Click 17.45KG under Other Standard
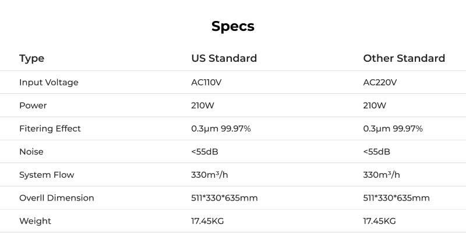 [x=379, y=221]
